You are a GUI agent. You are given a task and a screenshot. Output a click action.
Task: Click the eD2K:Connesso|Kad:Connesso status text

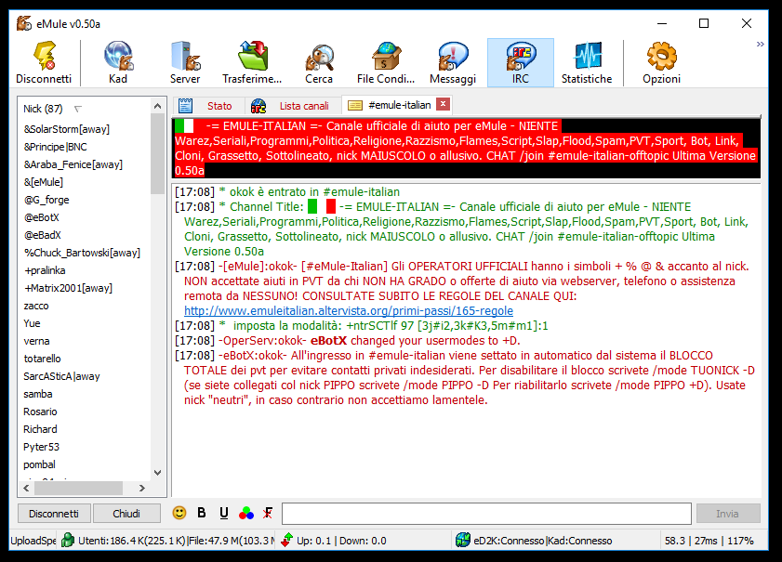coord(543,541)
